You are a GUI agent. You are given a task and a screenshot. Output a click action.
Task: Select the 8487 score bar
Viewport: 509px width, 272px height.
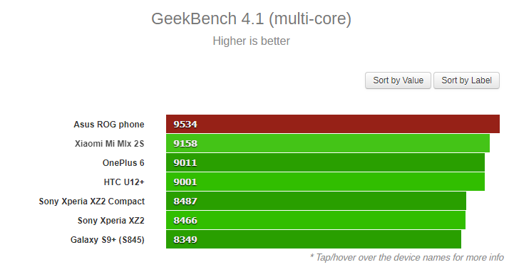coord(317,201)
